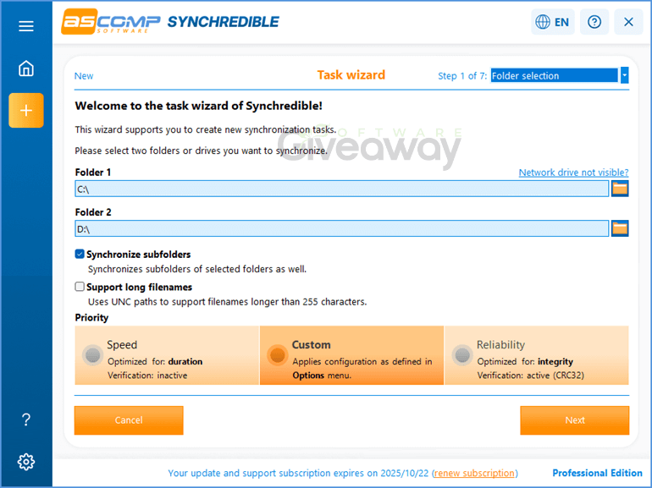Click the New label in wizard header
This screenshot has width=652, height=488.
(x=84, y=76)
